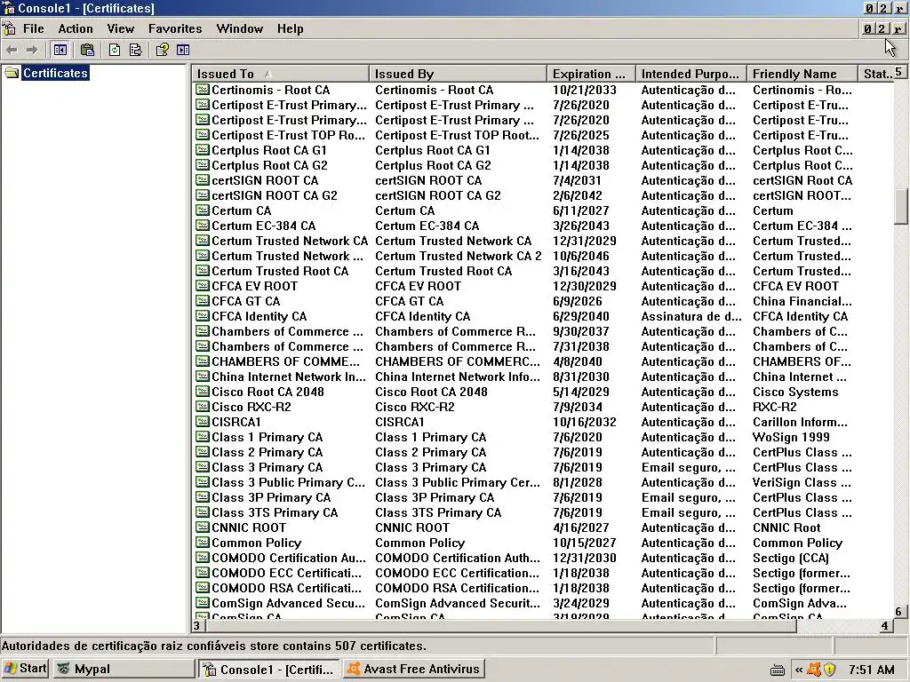Click the certificate icon for CNNIC ROOT
This screenshot has height=682, width=910.
click(203, 527)
